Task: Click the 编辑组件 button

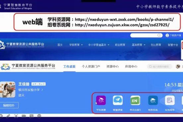Action: pos(9,105)
